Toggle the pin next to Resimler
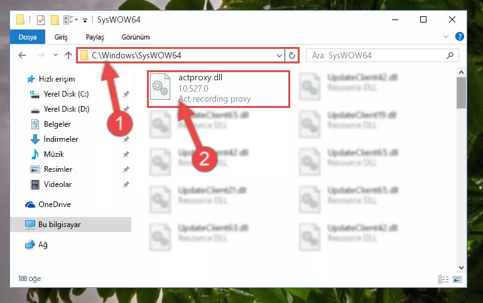The image size is (483, 303). pos(126,169)
